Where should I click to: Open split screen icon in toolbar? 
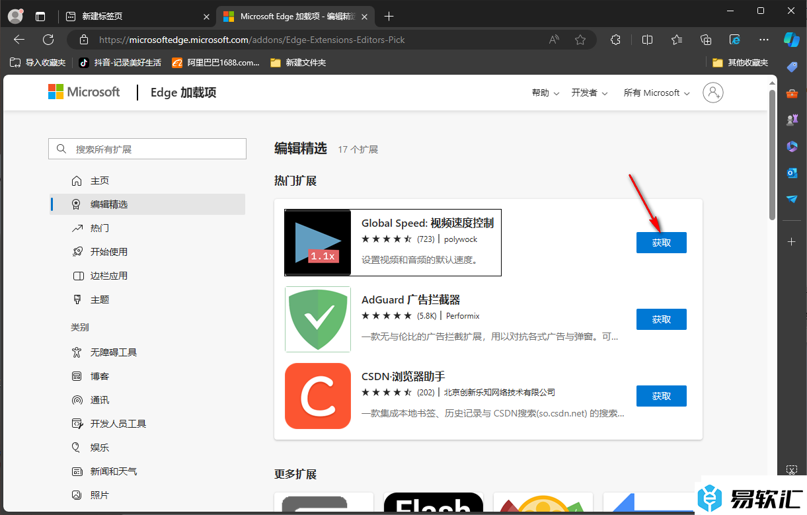(648, 40)
